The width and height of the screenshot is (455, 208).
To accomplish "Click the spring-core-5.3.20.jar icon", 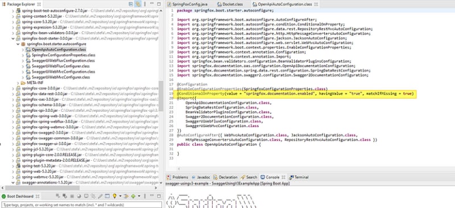I will pyautogui.click(x=19, y=22).
